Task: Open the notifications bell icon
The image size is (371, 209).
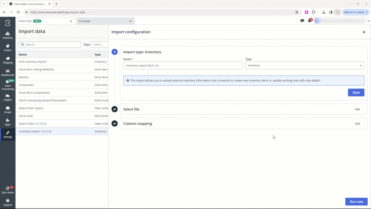Action: (x=309, y=21)
